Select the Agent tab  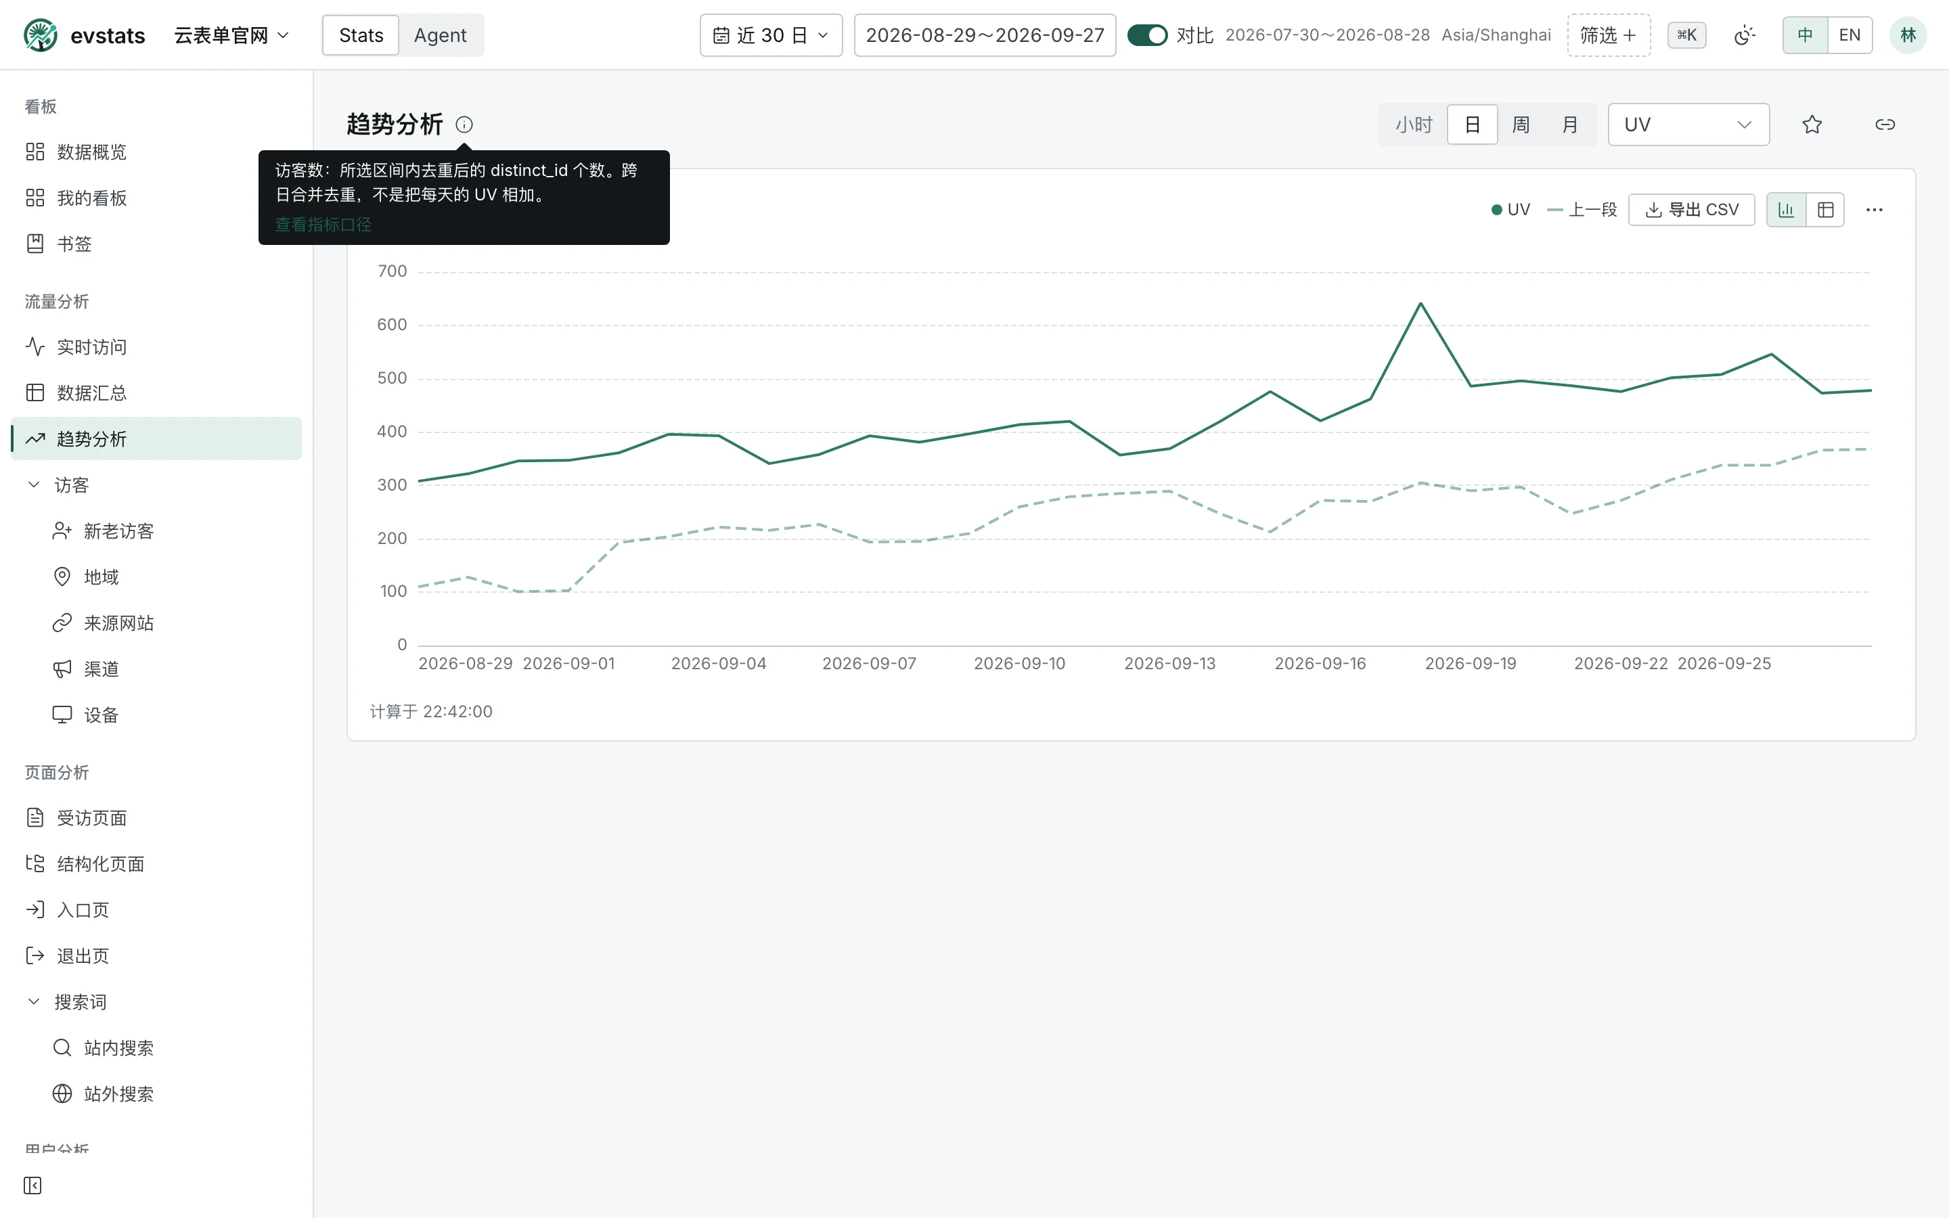pyautogui.click(x=440, y=35)
